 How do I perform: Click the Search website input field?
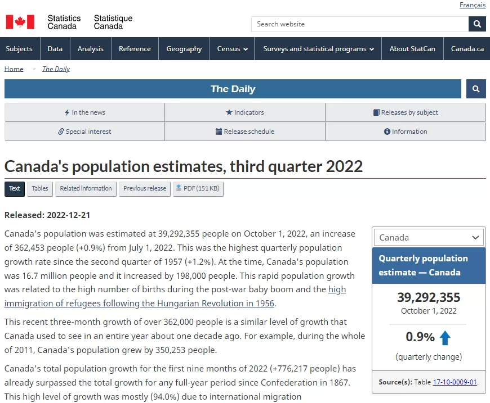click(x=360, y=24)
